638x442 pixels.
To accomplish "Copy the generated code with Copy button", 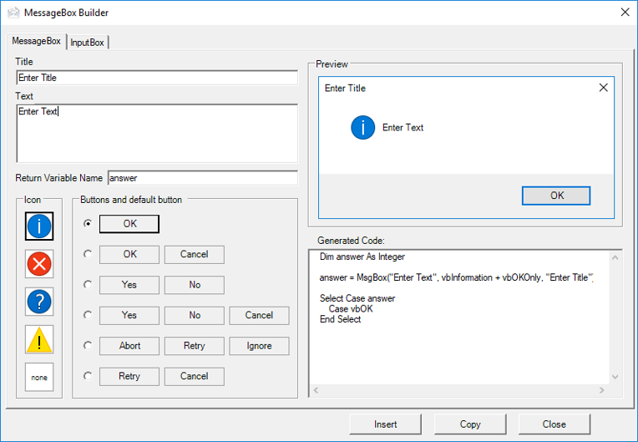I will pos(470,424).
